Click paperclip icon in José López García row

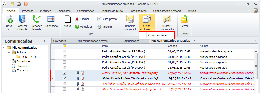78,84
